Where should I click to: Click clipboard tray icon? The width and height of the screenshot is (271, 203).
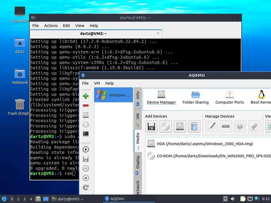pos(243,199)
